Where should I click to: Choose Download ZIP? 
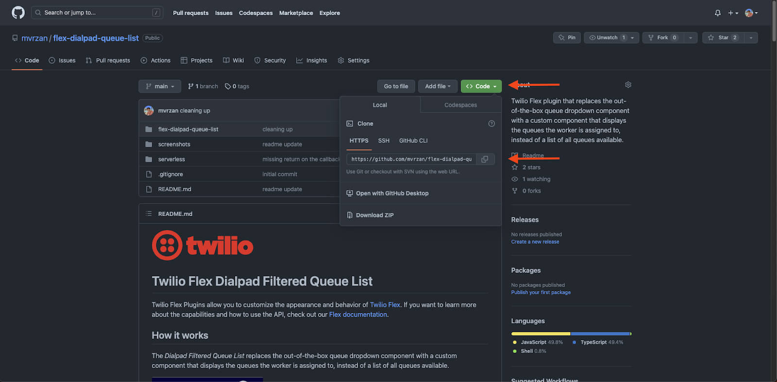pos(370,215)
